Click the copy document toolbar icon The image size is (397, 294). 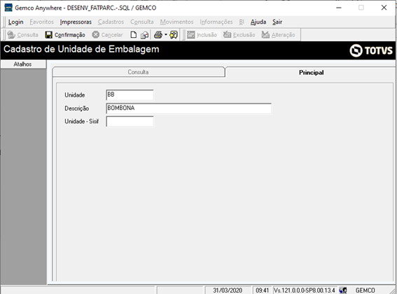[144, 35]
